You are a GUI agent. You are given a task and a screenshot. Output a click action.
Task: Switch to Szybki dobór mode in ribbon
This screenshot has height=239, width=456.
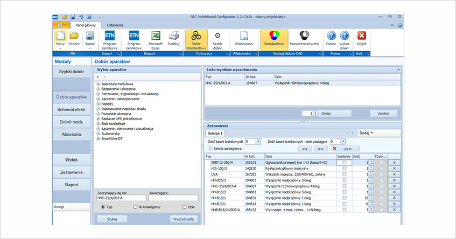218,40
